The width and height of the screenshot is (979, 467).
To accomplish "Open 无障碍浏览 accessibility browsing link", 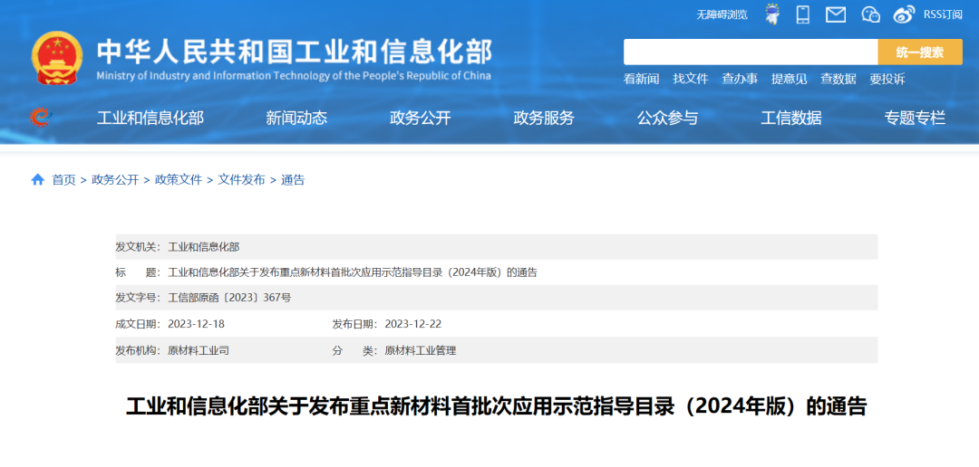I will 722,15.
